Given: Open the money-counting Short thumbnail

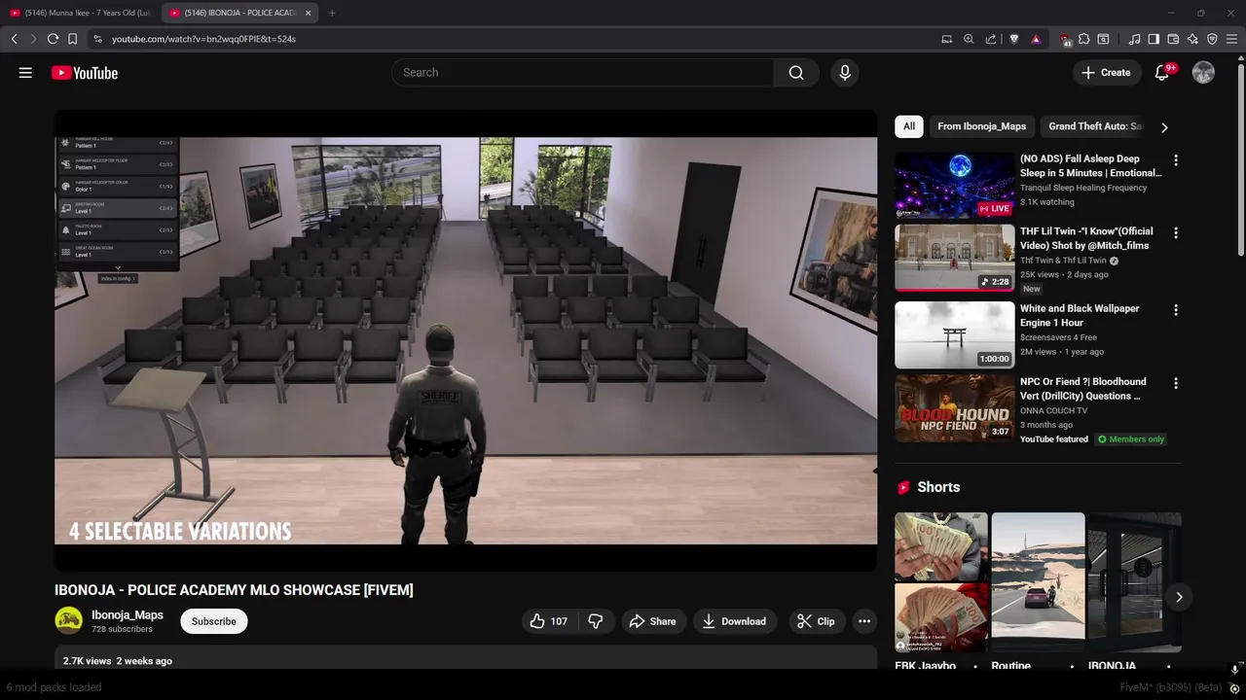Looking at the screenshot, I should [x=941, y=582].
